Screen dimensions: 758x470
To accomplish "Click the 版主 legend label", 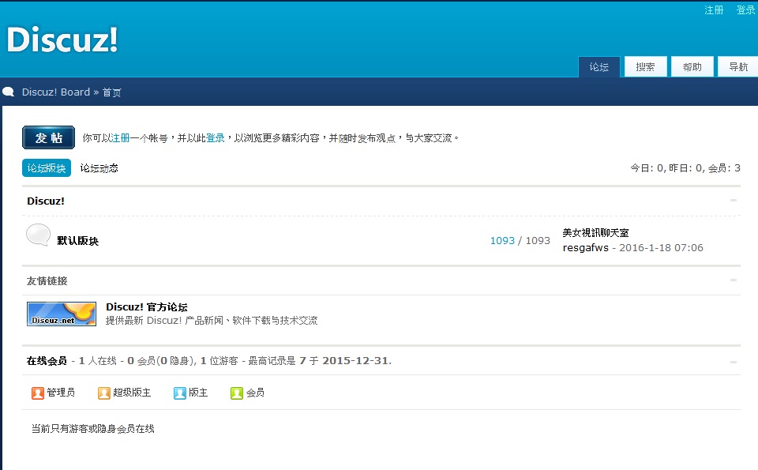I will (x=198, y=393).
